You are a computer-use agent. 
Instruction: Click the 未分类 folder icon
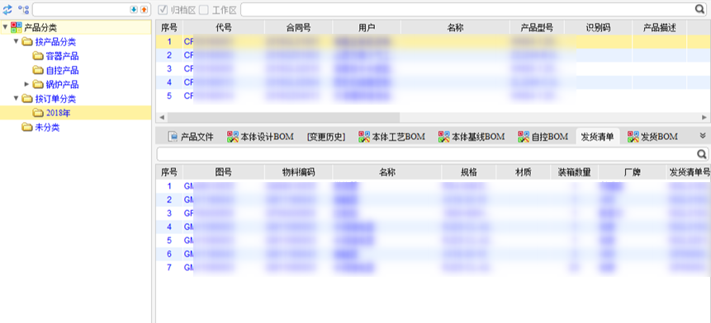[x=27, y=127]
